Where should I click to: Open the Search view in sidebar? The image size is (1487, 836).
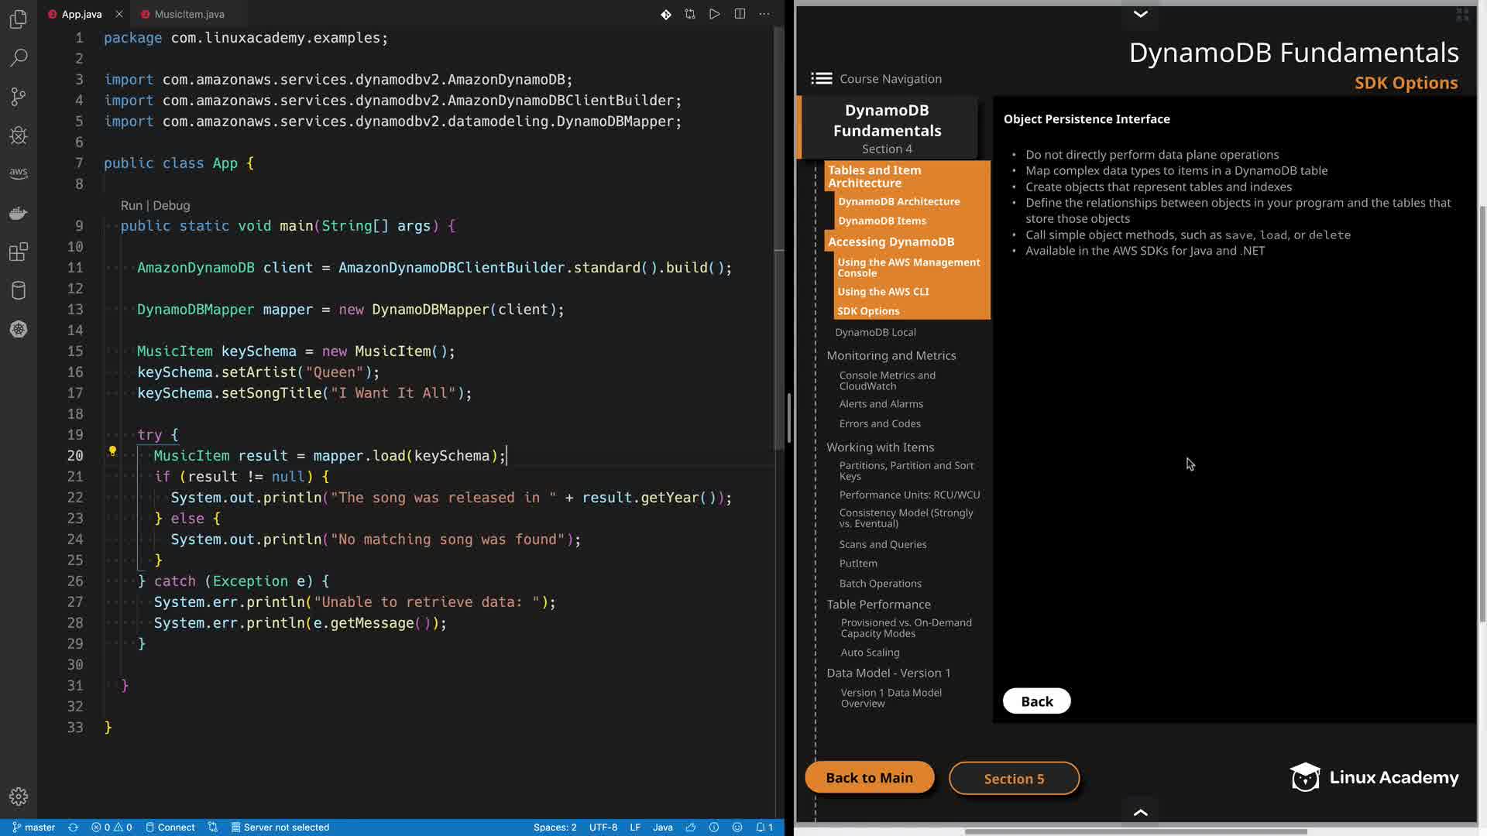tap(19, 57)
